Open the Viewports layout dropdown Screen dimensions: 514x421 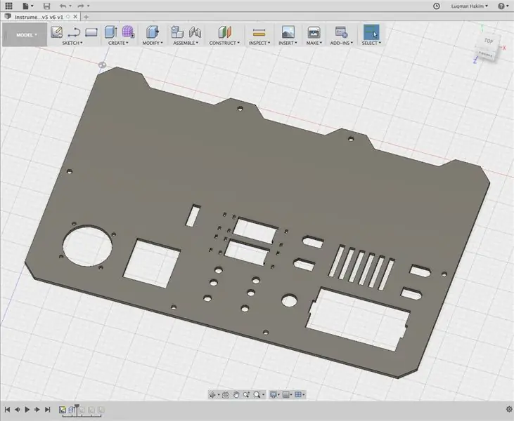click(x=300, y=395)
